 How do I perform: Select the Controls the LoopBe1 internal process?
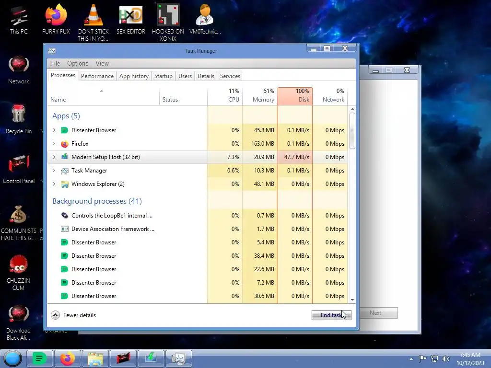coord(197,216)
